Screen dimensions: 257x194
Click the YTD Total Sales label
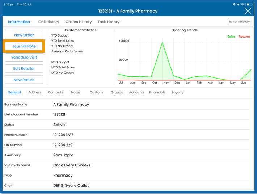pyautogui.click(x=63, y=41)
